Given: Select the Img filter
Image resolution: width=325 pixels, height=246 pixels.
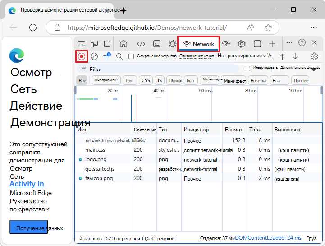Looking at the screenshot, I should tap(191, 80).
